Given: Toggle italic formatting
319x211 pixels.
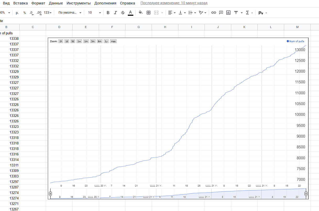Looking at the screenshot, I should (x=115, y=13).
